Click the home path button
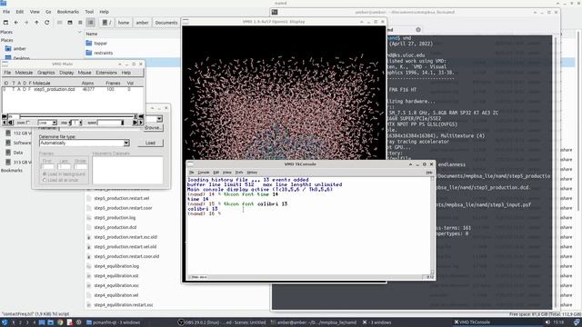The width and height of the screenshot is (582, 327). tap(124, 23)
